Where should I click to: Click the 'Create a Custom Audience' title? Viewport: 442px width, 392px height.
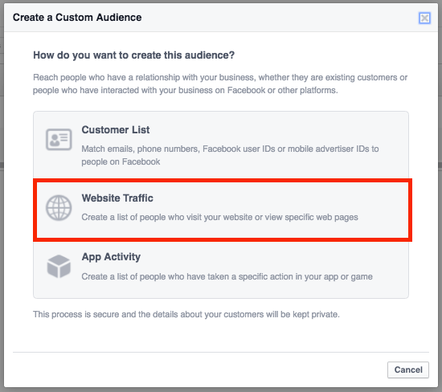(x=77, y=18)
